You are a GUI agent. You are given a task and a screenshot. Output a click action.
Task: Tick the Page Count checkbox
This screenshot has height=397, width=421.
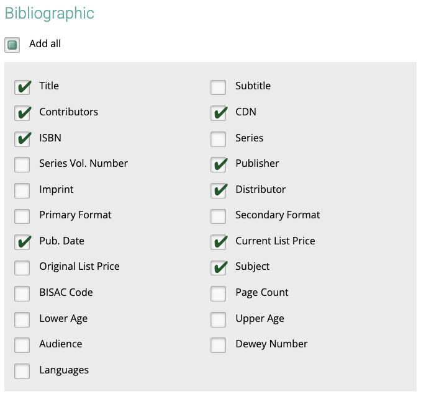click(x=218, y=294)
